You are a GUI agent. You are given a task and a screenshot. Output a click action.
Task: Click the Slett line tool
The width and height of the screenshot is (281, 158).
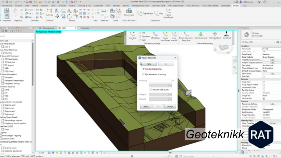click(x=142, y=40)
